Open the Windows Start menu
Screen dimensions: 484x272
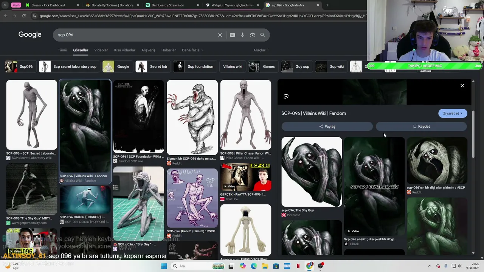pyautogui.click(x=164, y=266)
